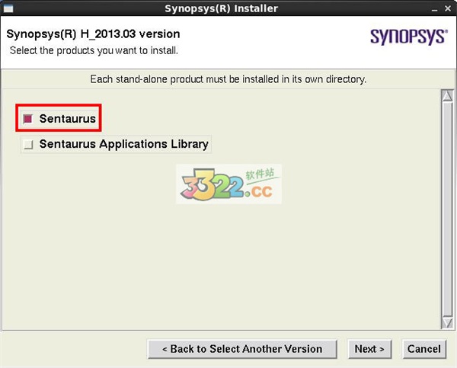Click the scrollbar down arrow
This screenshot has height=368, width=457.
click(447, 322)
